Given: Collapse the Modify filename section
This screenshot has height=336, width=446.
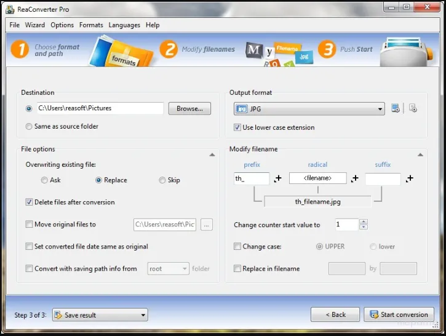Looking at the screenshot, I should coord(420,155).
